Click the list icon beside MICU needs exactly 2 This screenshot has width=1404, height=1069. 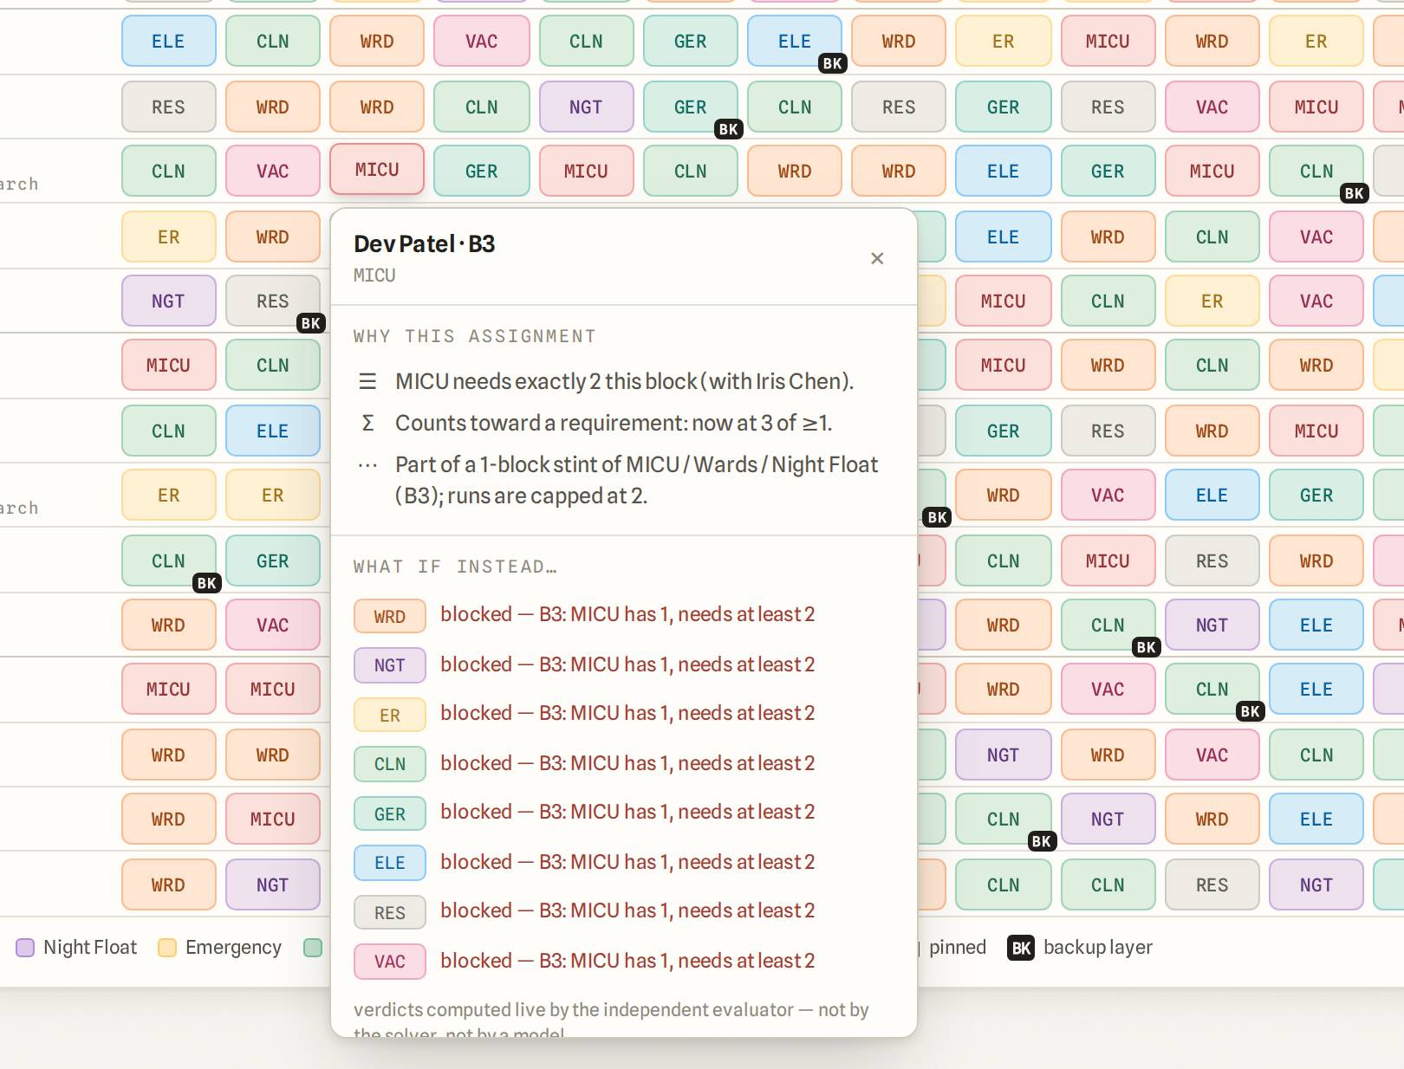367,381
